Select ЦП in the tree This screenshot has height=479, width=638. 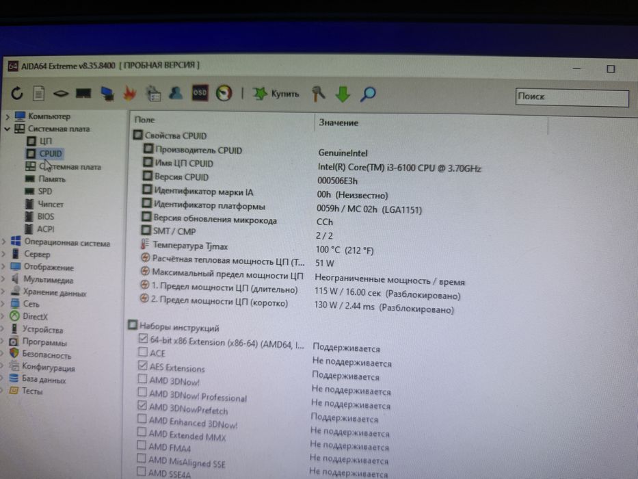pos(40,141)
